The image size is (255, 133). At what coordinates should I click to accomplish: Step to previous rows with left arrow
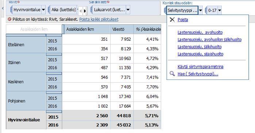click(81, 11)
